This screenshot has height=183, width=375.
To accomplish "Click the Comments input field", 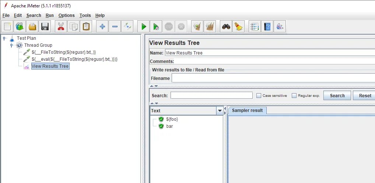I will (x=274, y=61).
